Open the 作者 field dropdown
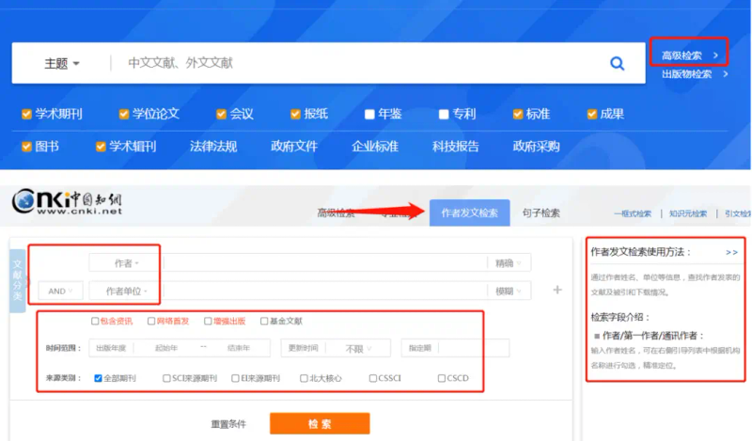This screenshot has width=752, height=441. click(x=126, y=263)
